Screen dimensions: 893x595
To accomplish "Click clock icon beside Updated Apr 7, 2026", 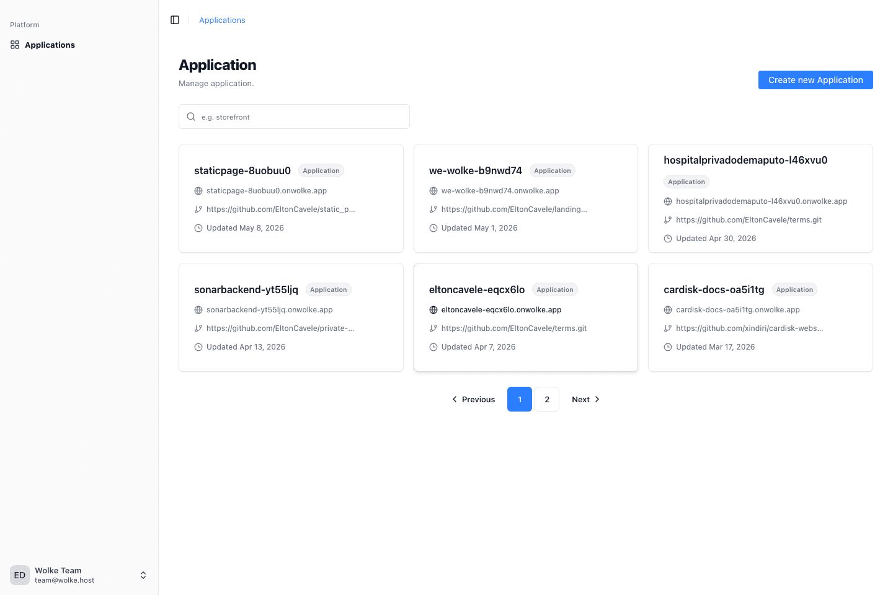I will pyautogui.click(x=433, y=347).
